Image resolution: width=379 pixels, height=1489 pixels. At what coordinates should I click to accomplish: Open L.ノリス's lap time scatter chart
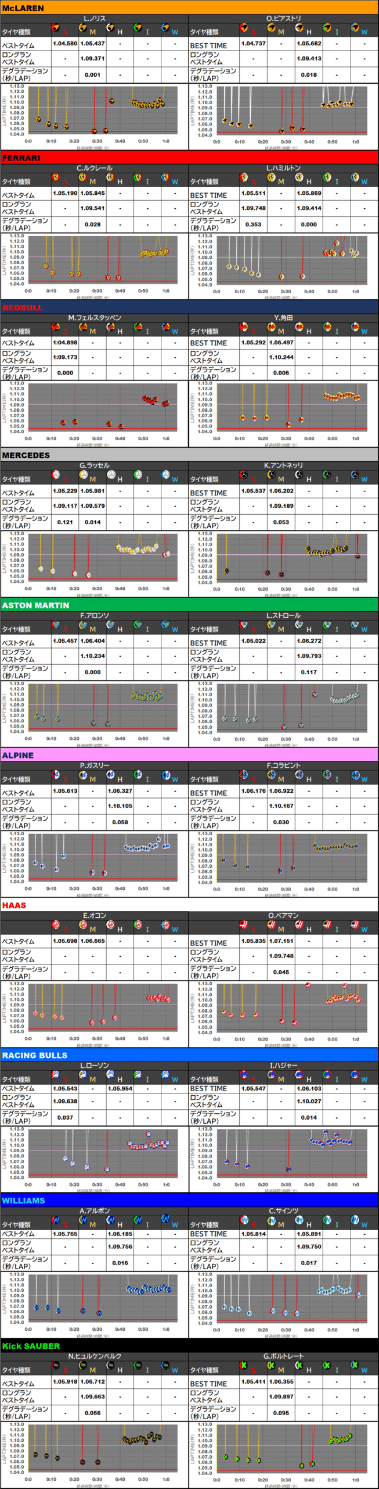95,117
